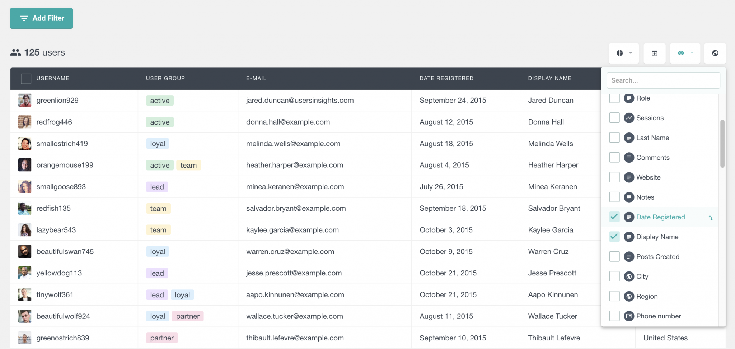Click the eye column-visibility icon

(x=681, y=53)
